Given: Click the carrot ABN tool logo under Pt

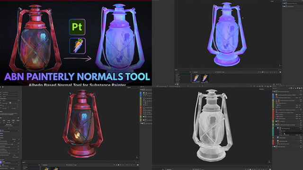Looking at the screenshot, I should [x=78, y=46].
